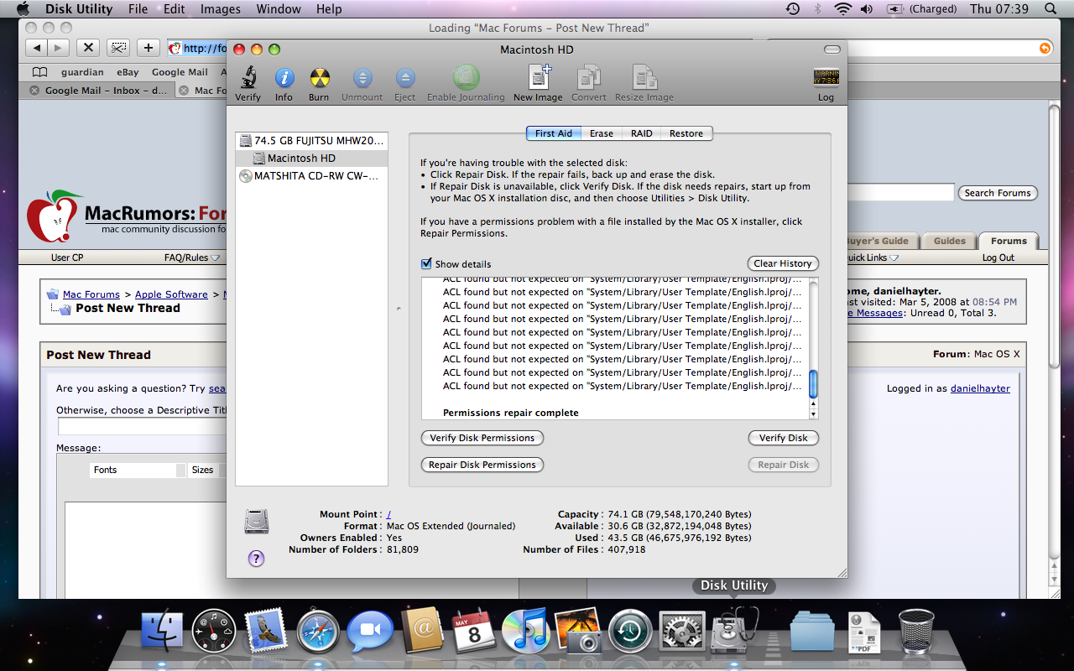Toggle the Show details checkbox
This screenshot has width=1074, height=671.
[x=427, y=263]
